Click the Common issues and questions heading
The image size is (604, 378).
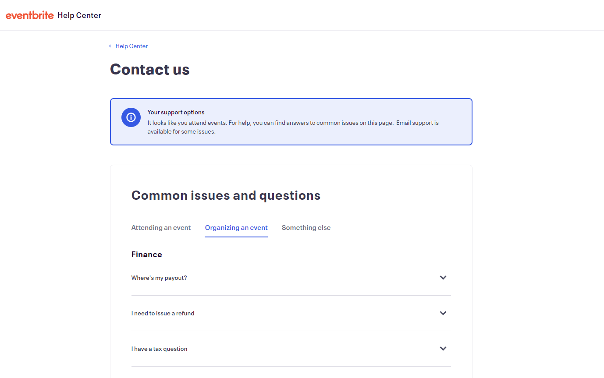(226, 195)
